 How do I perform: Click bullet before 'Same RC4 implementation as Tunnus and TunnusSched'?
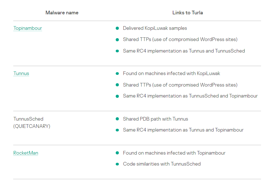[x=117, y=51]
